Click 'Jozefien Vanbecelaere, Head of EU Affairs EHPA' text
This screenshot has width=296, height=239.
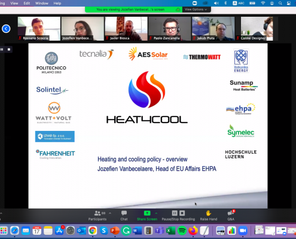(157, 168)
